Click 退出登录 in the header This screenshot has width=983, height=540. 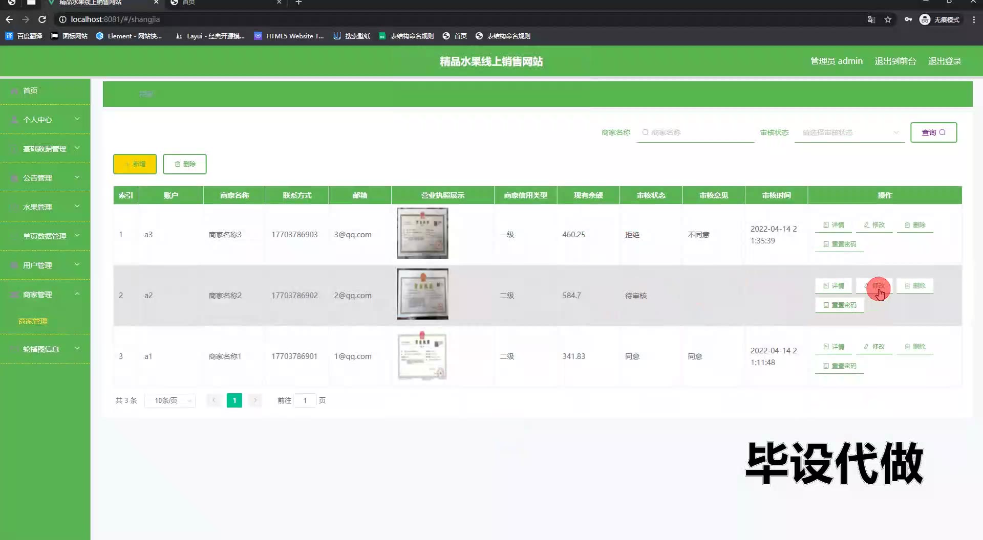click(x=945, y=61)
